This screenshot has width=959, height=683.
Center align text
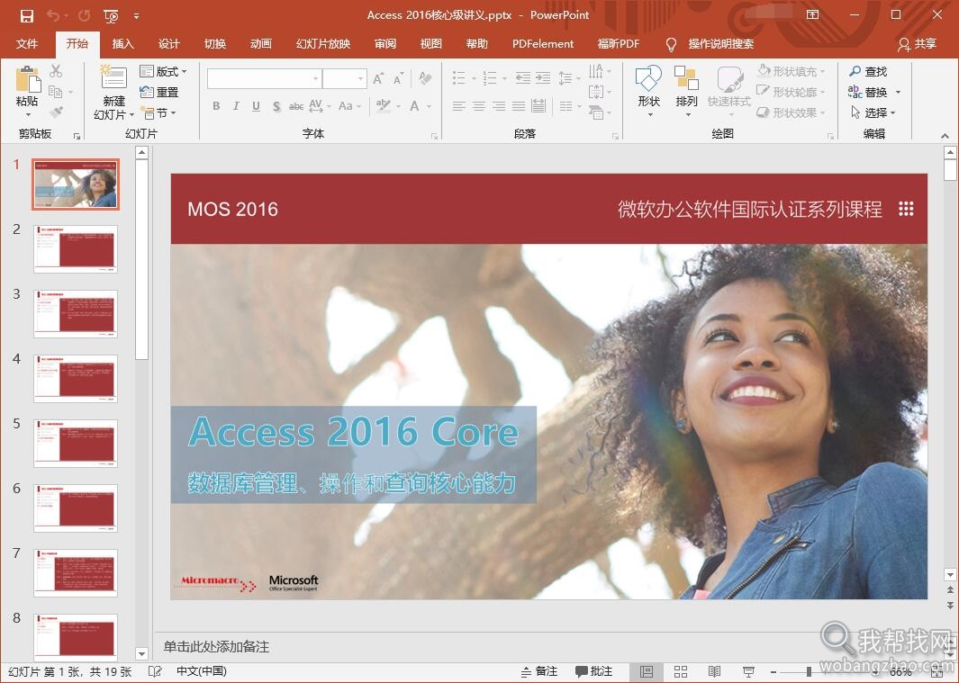(x=479, y=106)
